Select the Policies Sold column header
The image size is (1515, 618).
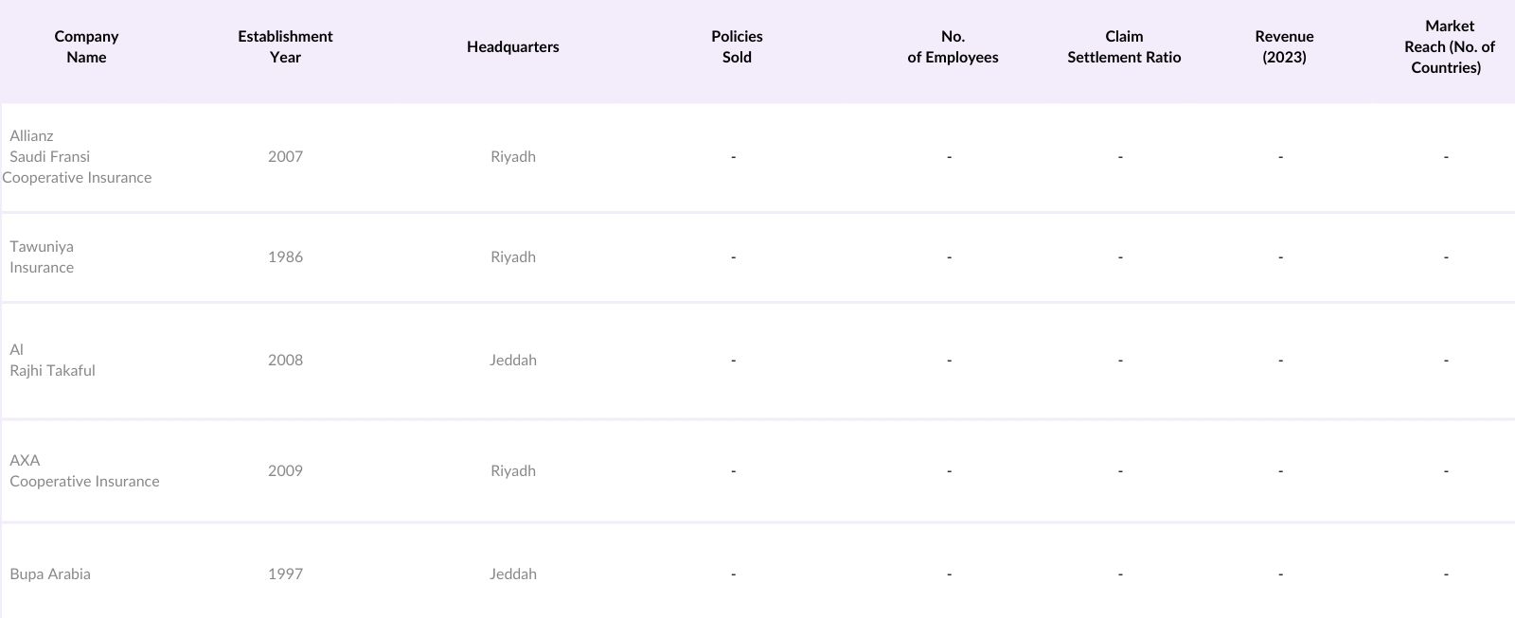[x=737, y=47]
